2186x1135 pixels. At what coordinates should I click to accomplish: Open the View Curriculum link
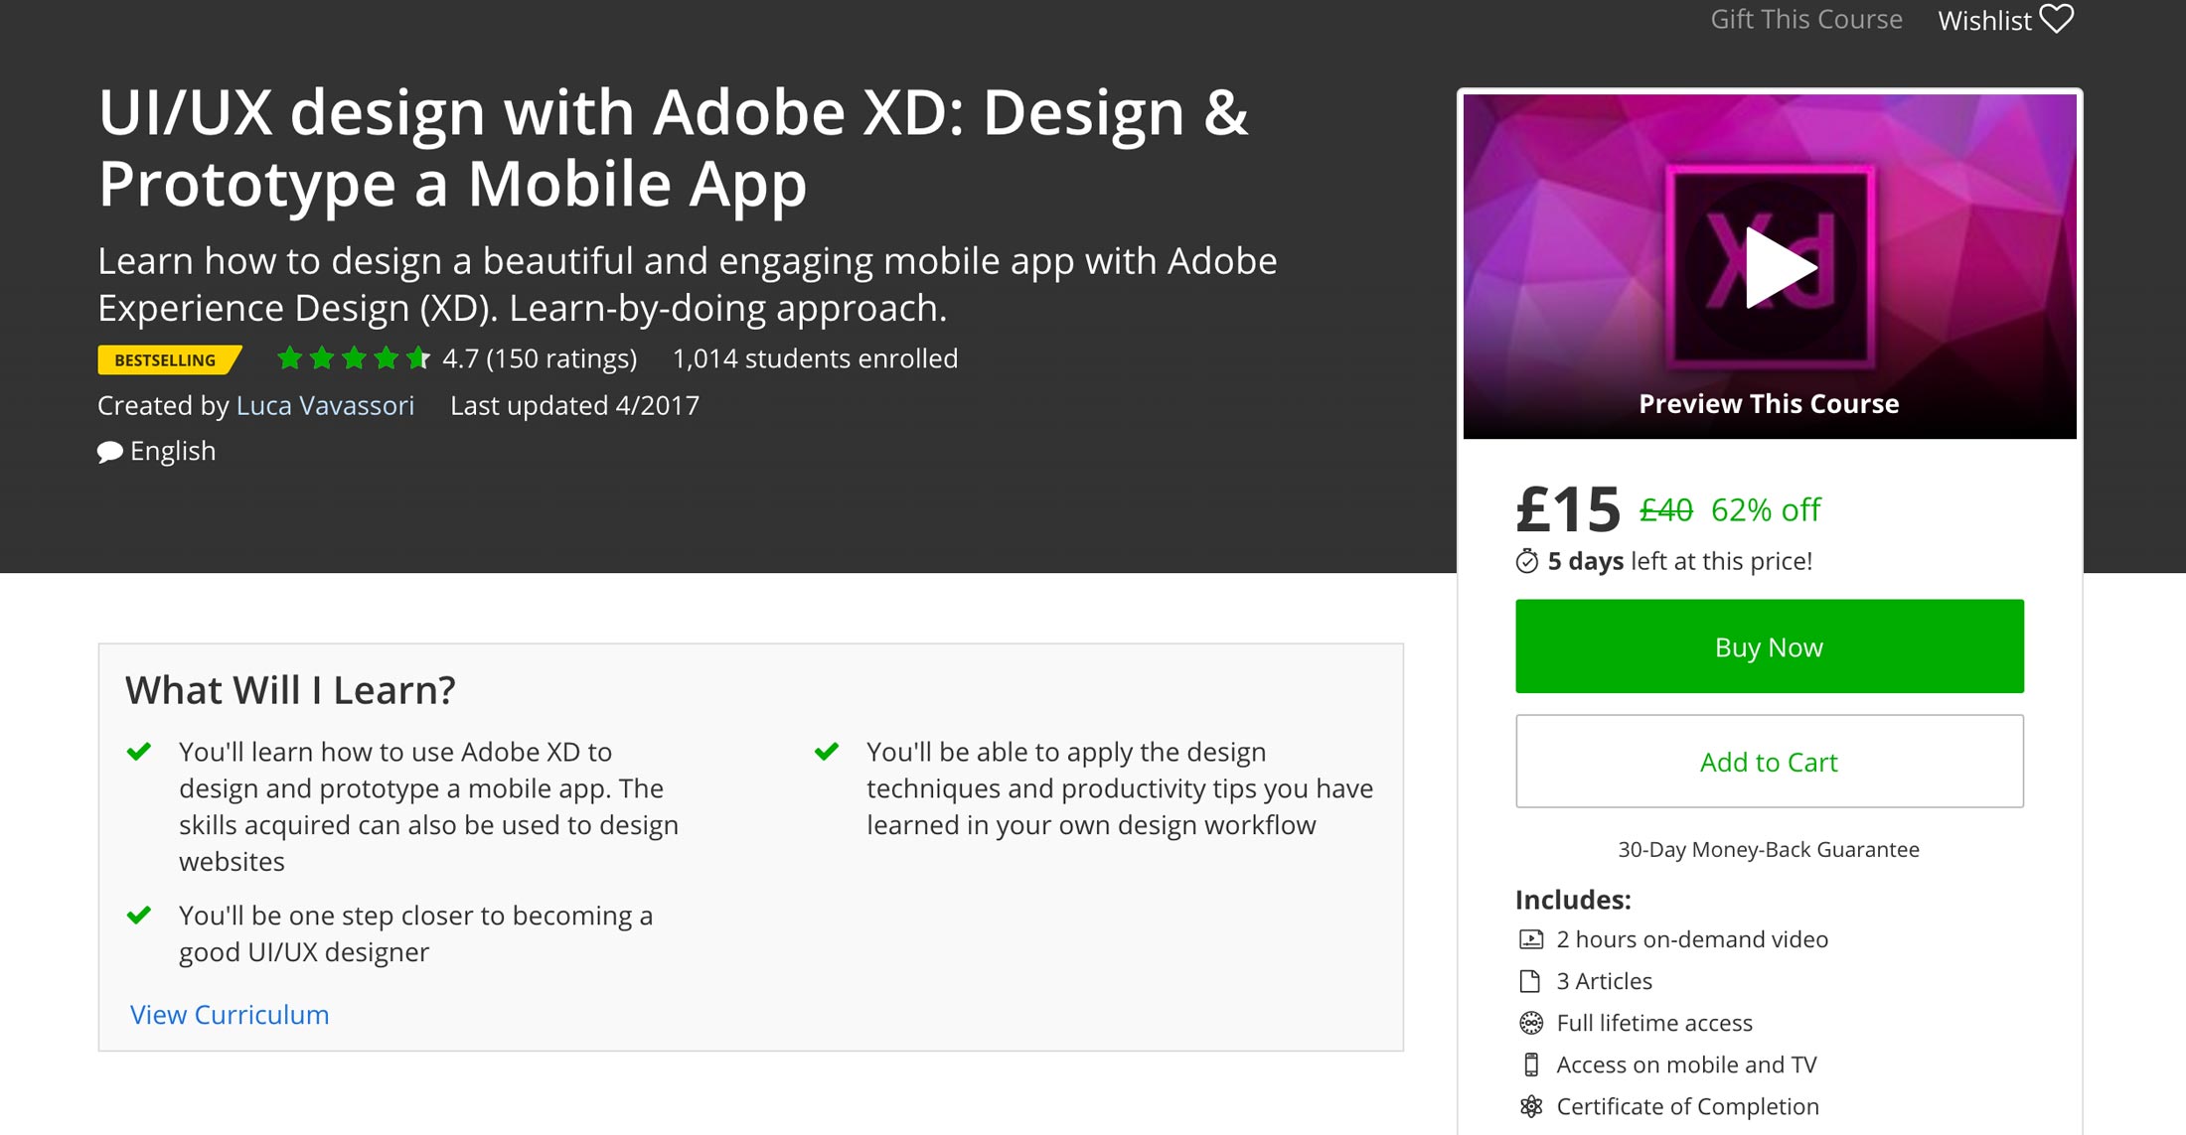230,1015
